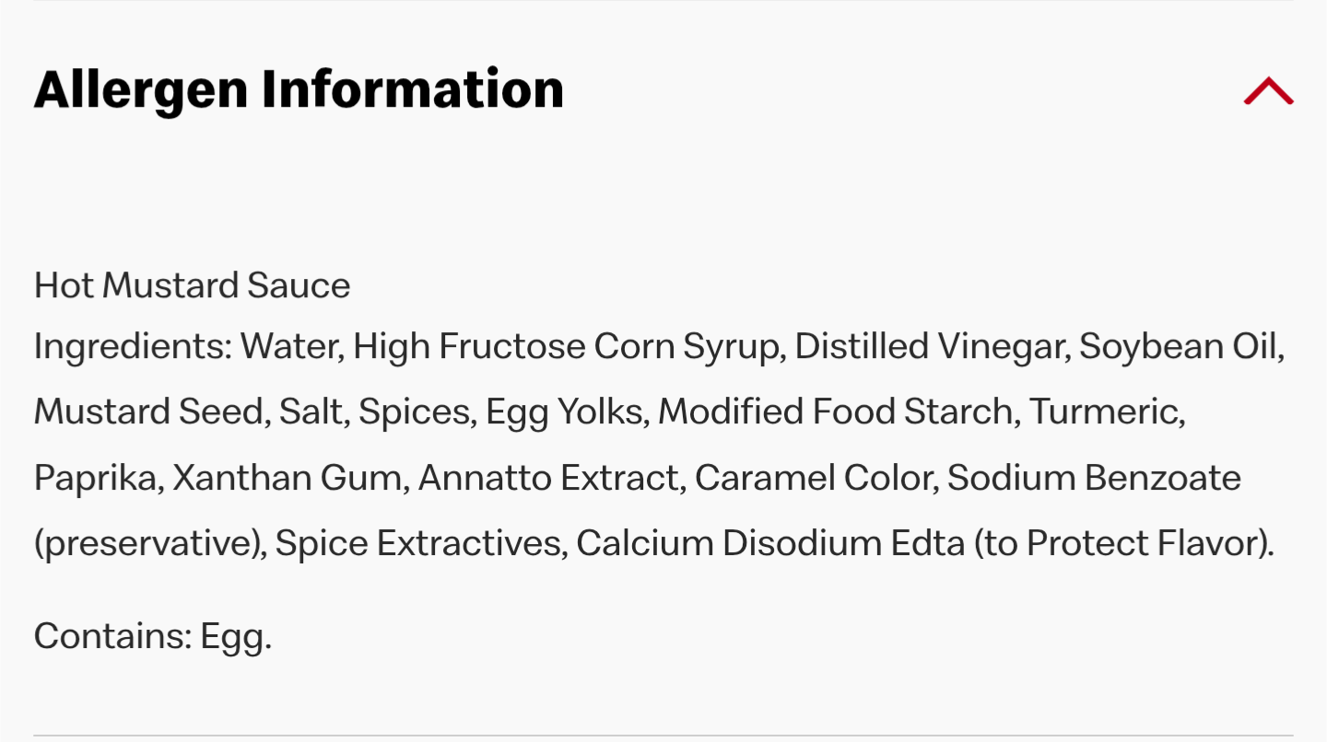Click the "Modified Food Starch" ingredient

click(x=836, y=412)
